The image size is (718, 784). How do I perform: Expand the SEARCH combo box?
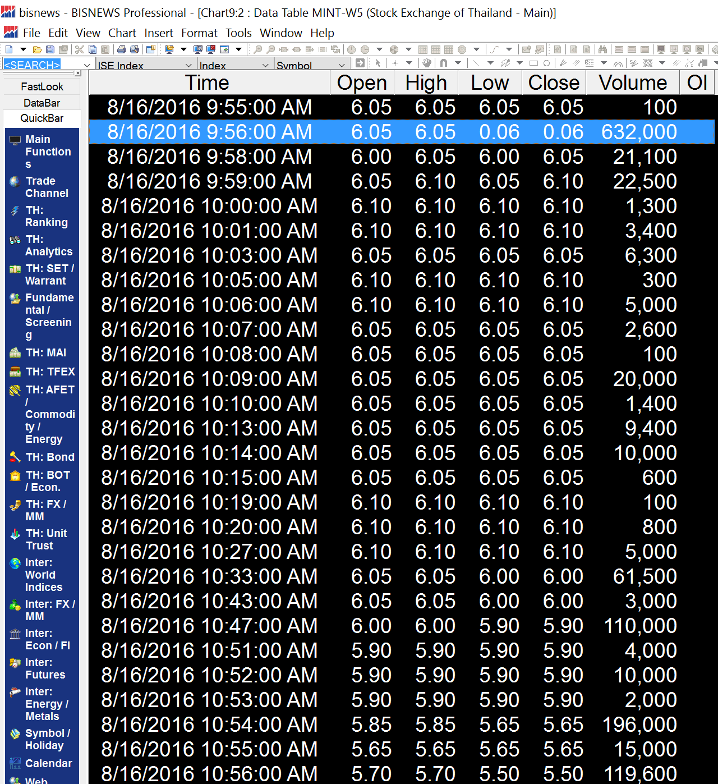(x=87, y=65)
